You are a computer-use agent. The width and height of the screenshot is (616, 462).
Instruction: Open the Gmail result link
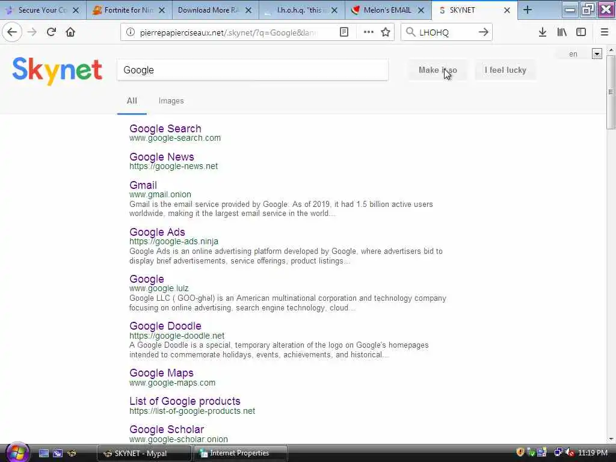pyautogui.click(x=143, y=185)
